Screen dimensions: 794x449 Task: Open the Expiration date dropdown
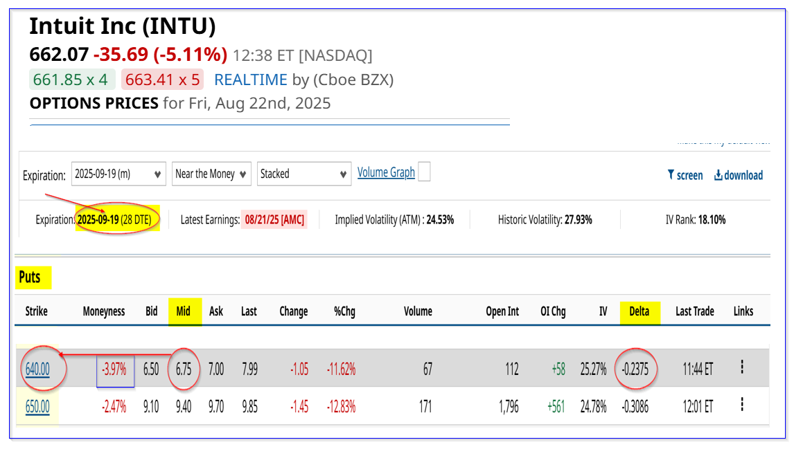point(119,174)
